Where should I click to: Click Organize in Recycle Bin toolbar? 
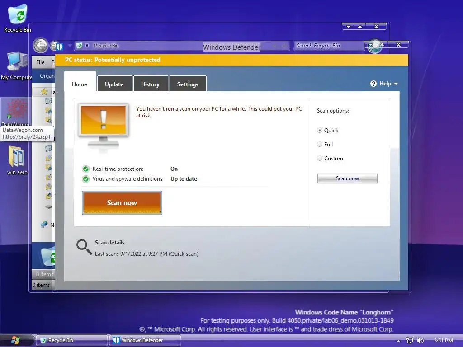47,76
